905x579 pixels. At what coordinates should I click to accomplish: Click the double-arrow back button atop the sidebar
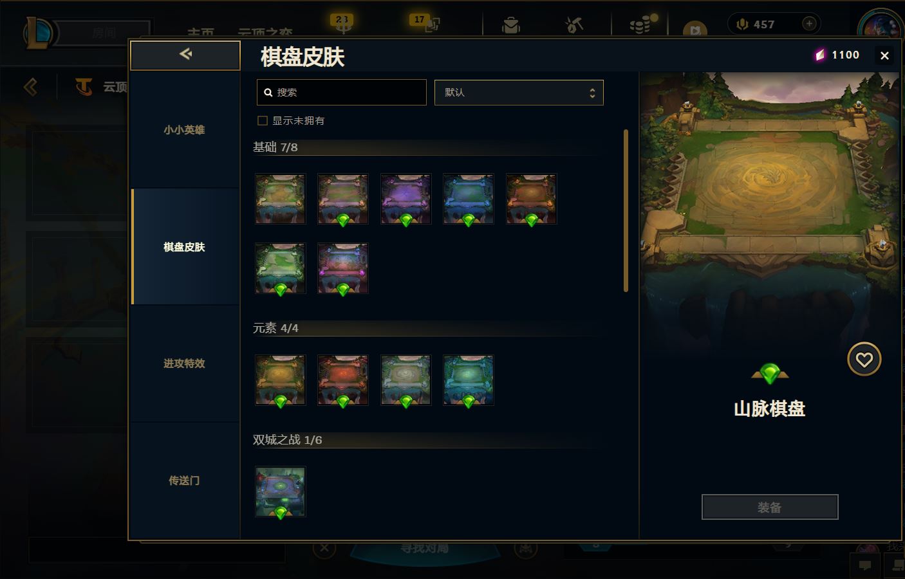185,55
